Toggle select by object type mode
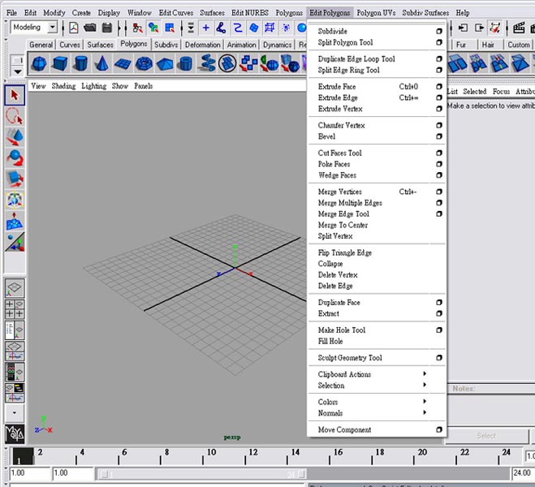Viewport: 535px width, 487px height. tap(153, 28)
